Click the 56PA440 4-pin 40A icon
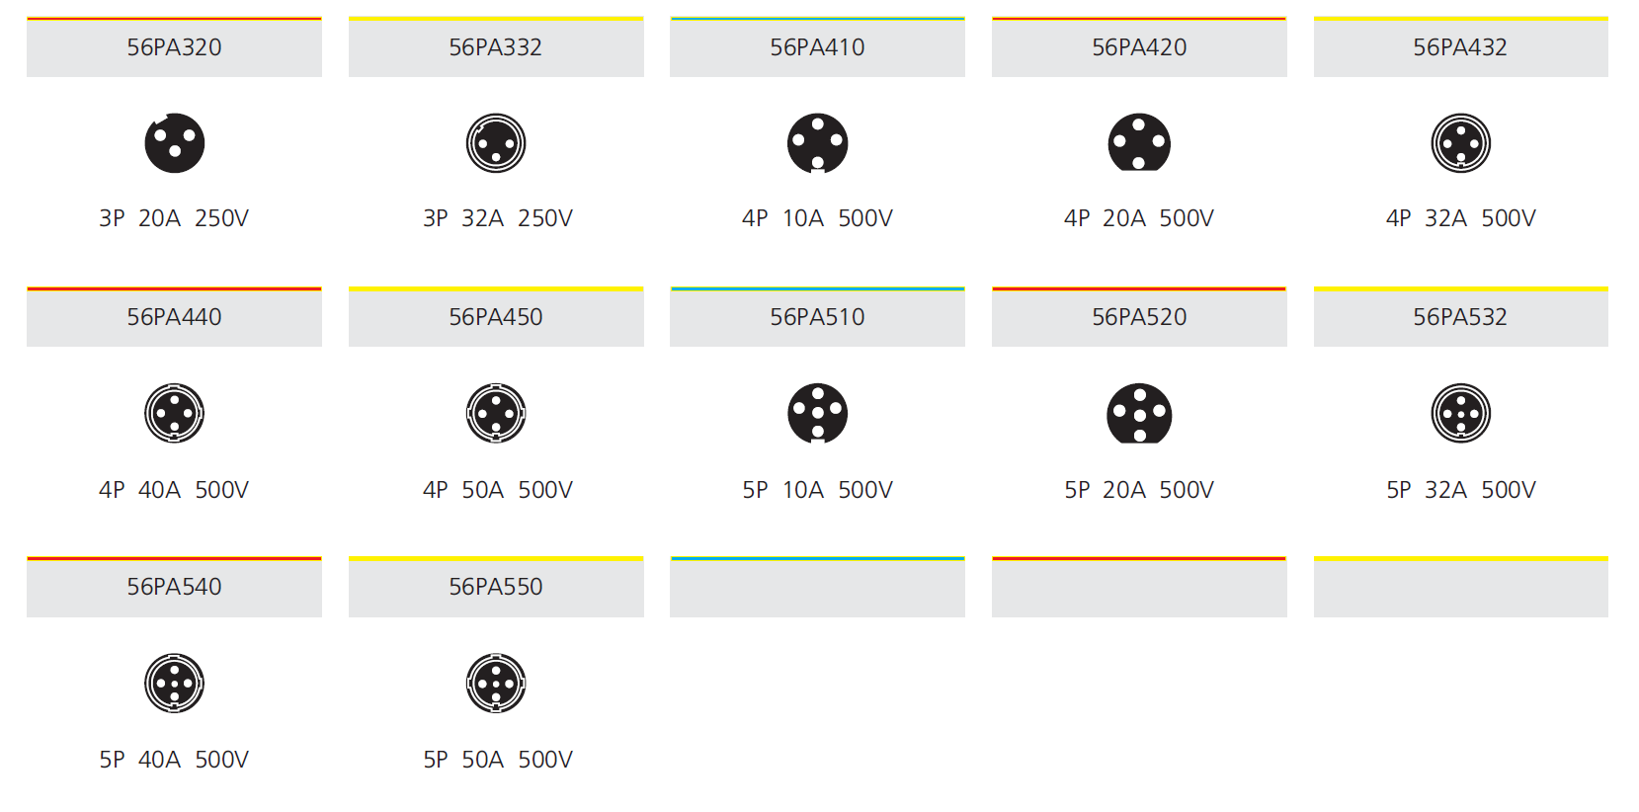The image size is (1639, 812). (x=175, y=413)
